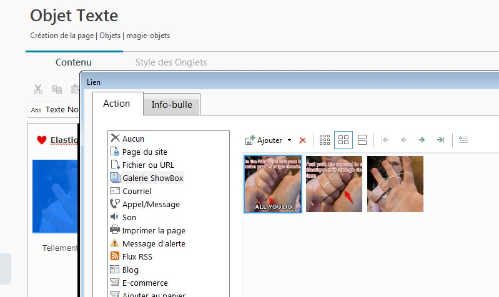Screen dimensions: 499x297
Task: Choose the Son action
Action: point(123,217)
